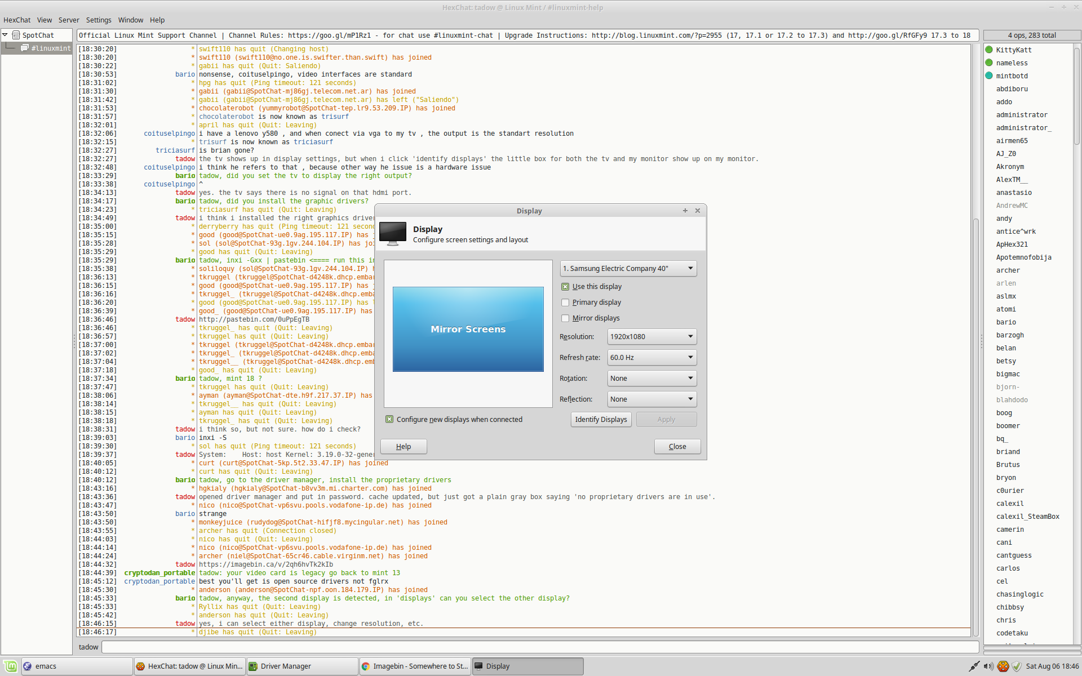
Task: Click the #linuxmint channel icon in the tree
Action: 25,48
